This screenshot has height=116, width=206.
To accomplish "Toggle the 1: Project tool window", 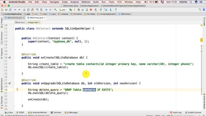I will pos(2,22).
